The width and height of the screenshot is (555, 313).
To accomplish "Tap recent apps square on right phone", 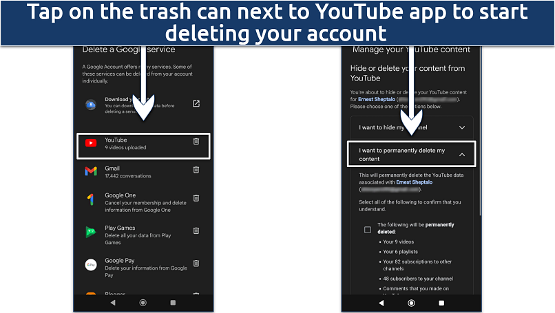I will [x=441, y=303].
